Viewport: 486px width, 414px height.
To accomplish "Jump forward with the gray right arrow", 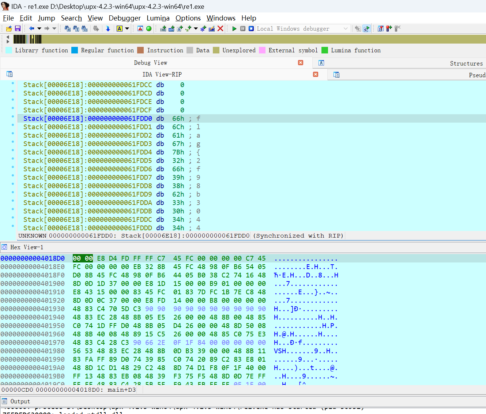I will (47, 29).
